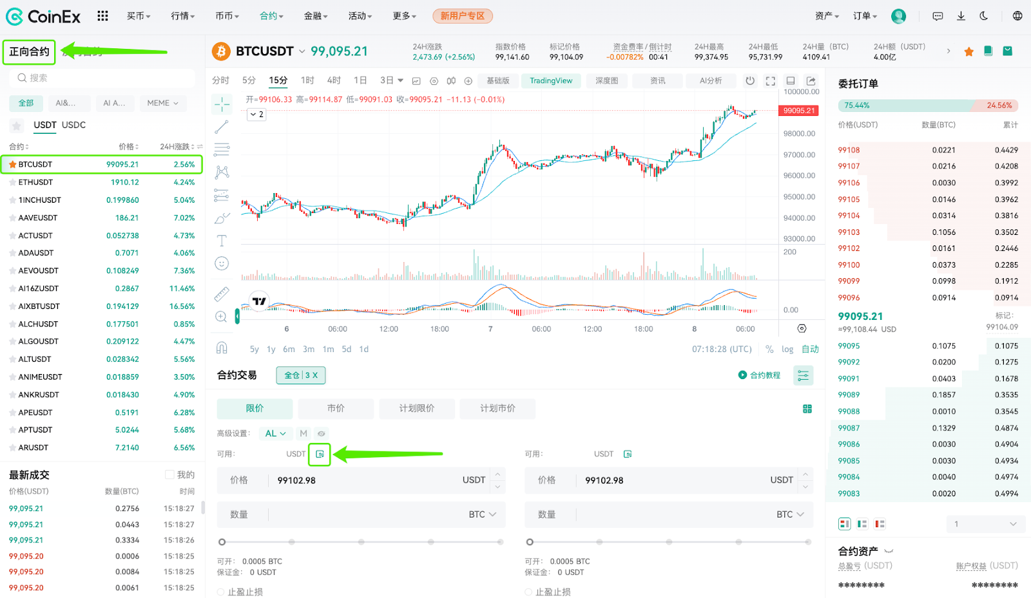Screen dimensions: 1031x598
Task: Select the ETHUSDT row in pair list
Action: point(102,183)
